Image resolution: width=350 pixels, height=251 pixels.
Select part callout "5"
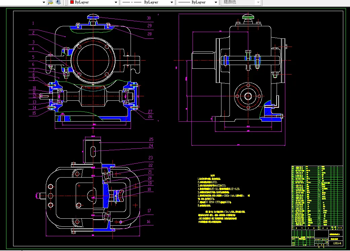click(x=33, y=57)
